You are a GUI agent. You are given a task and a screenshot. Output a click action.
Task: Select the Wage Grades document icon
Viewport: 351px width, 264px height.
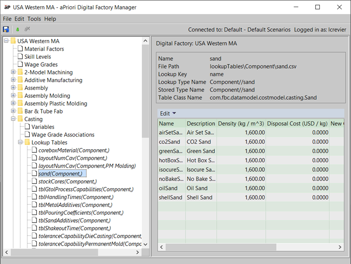(x=20, y=64)
